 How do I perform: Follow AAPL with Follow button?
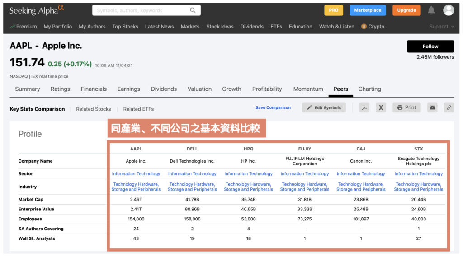(x=430, y=47)
